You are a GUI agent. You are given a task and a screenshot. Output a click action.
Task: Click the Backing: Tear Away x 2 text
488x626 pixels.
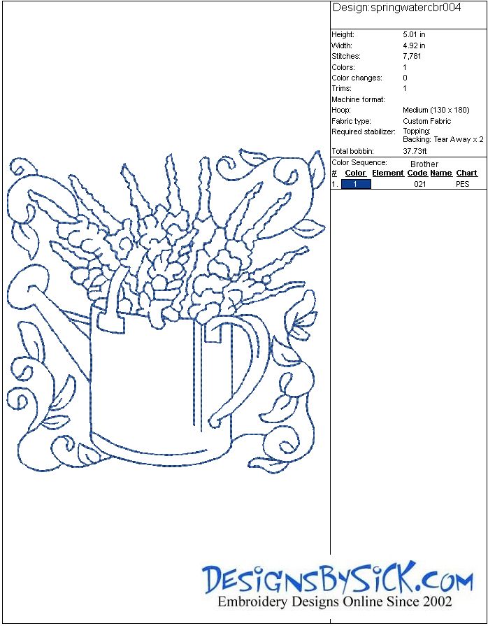coord(443,139)
